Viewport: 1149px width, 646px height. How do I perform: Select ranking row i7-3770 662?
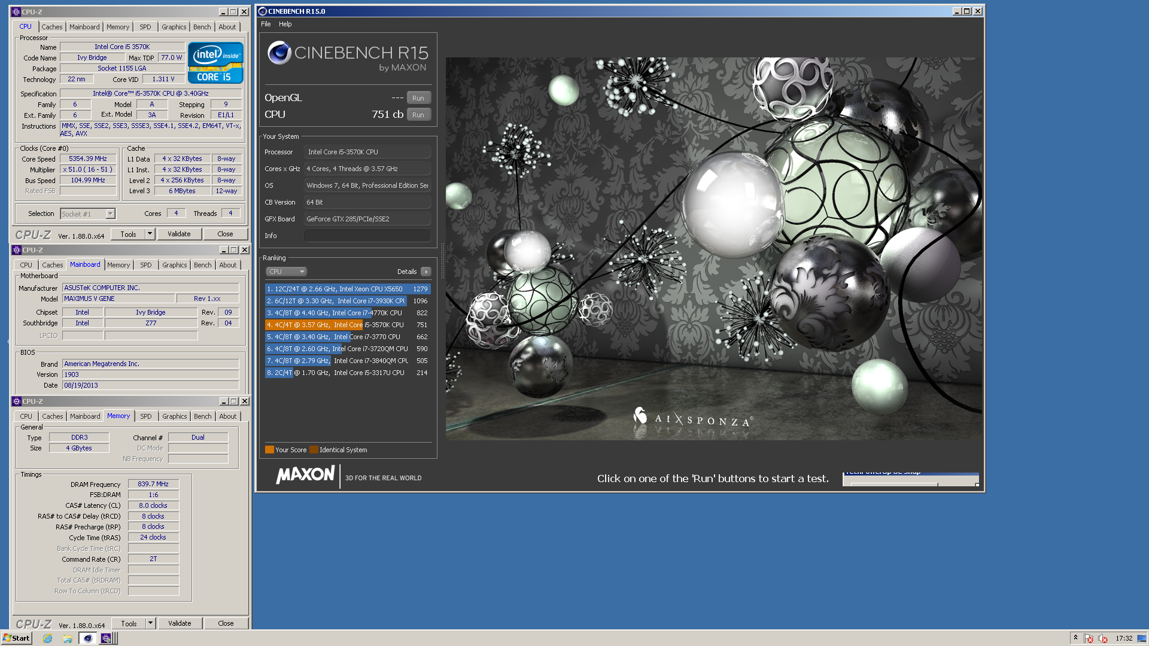pos(348,337)
